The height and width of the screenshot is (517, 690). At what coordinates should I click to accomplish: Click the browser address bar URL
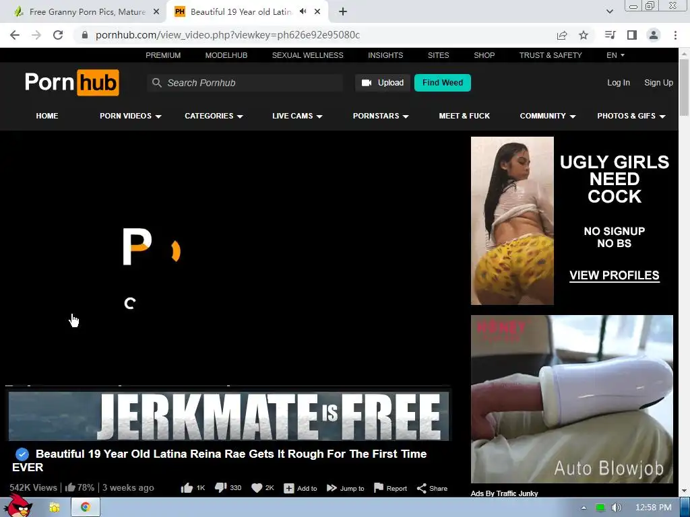point(228,35)
